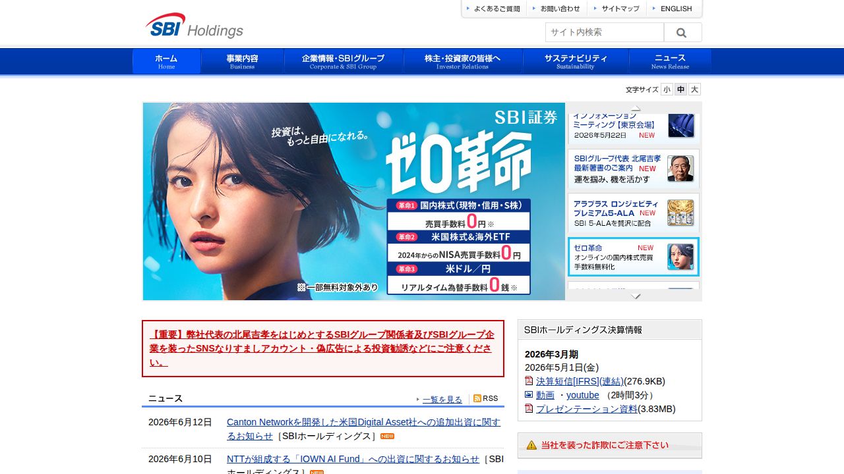Viewport: 844px width, 474px height.
Task: Open 決算短信[IFRS](連結) document
Action: point(580,381)
